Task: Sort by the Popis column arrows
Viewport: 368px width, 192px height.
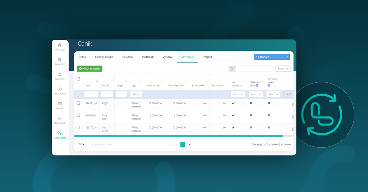Action: pos(126,81)
